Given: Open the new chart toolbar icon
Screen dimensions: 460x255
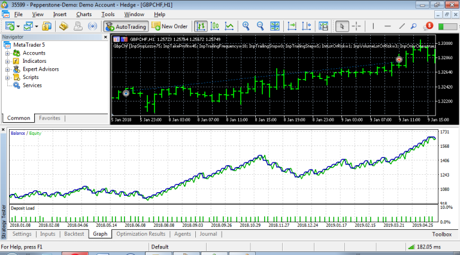Looking at the screenshot, I should click(x=10, y=26).
